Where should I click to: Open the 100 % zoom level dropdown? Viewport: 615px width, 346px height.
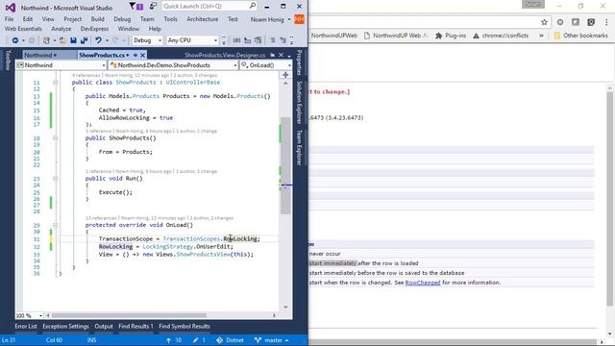point(29,315)
